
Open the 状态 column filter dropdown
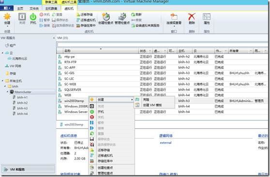(x=150, y=51)
